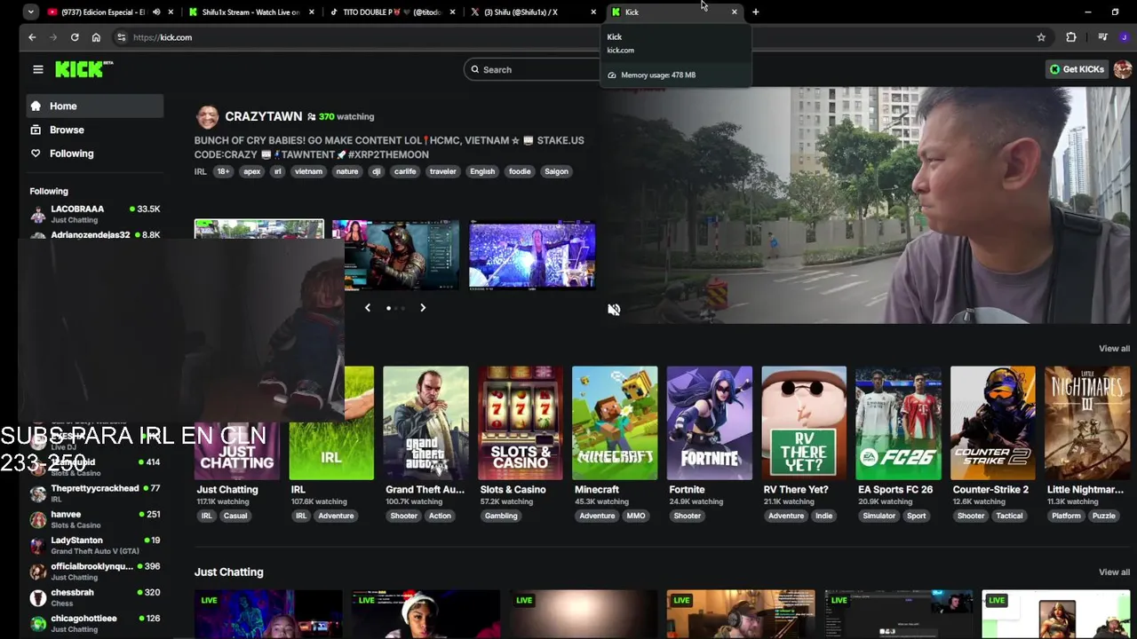
Task: Click the LadyStanton avatar in sidebar
Action: click(37, 546)
